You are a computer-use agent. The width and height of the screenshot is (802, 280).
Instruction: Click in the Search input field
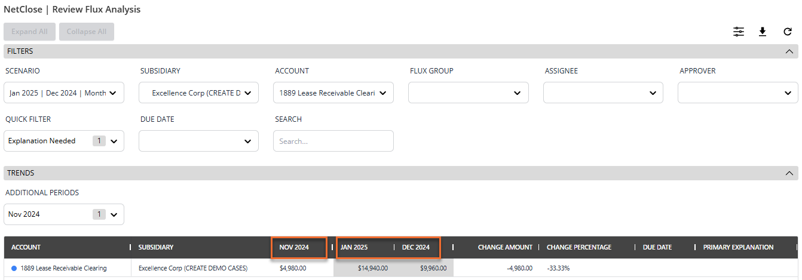tap(333, 141)
